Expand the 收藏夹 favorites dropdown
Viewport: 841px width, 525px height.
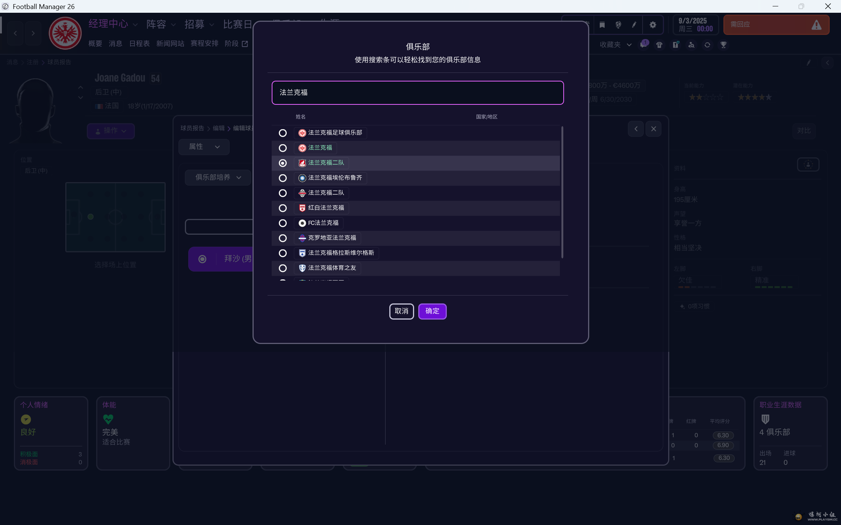(x=615, y=45)
